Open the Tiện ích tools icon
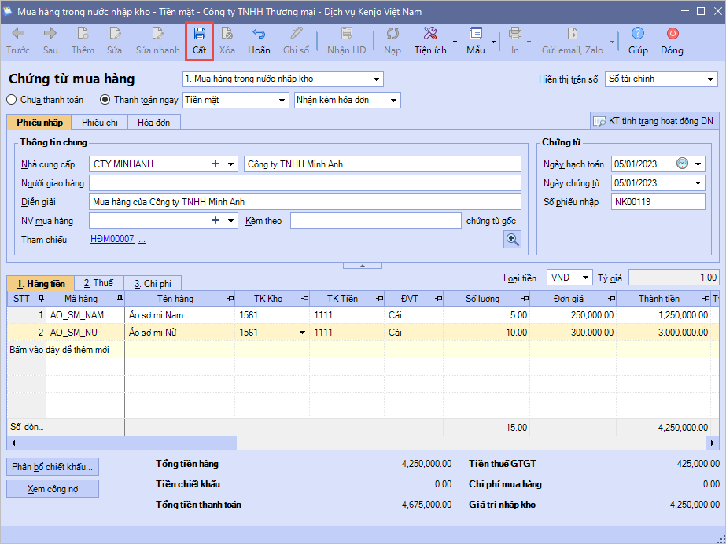This screenshot has height=544, width=726. [430, 34]
